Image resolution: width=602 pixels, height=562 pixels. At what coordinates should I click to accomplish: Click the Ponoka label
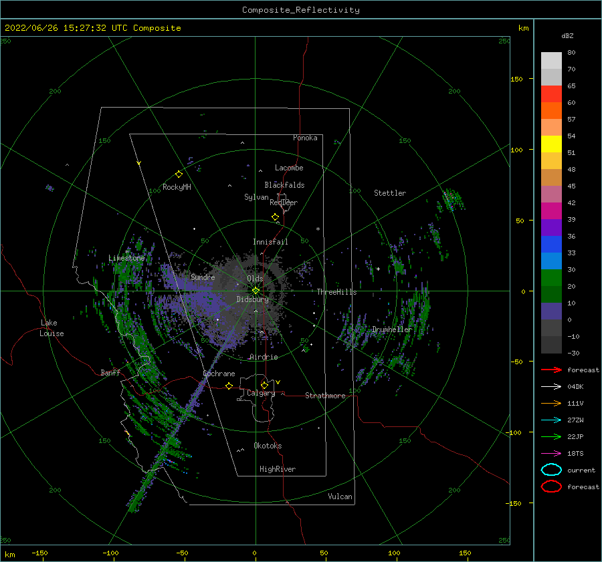pos(305,138)
